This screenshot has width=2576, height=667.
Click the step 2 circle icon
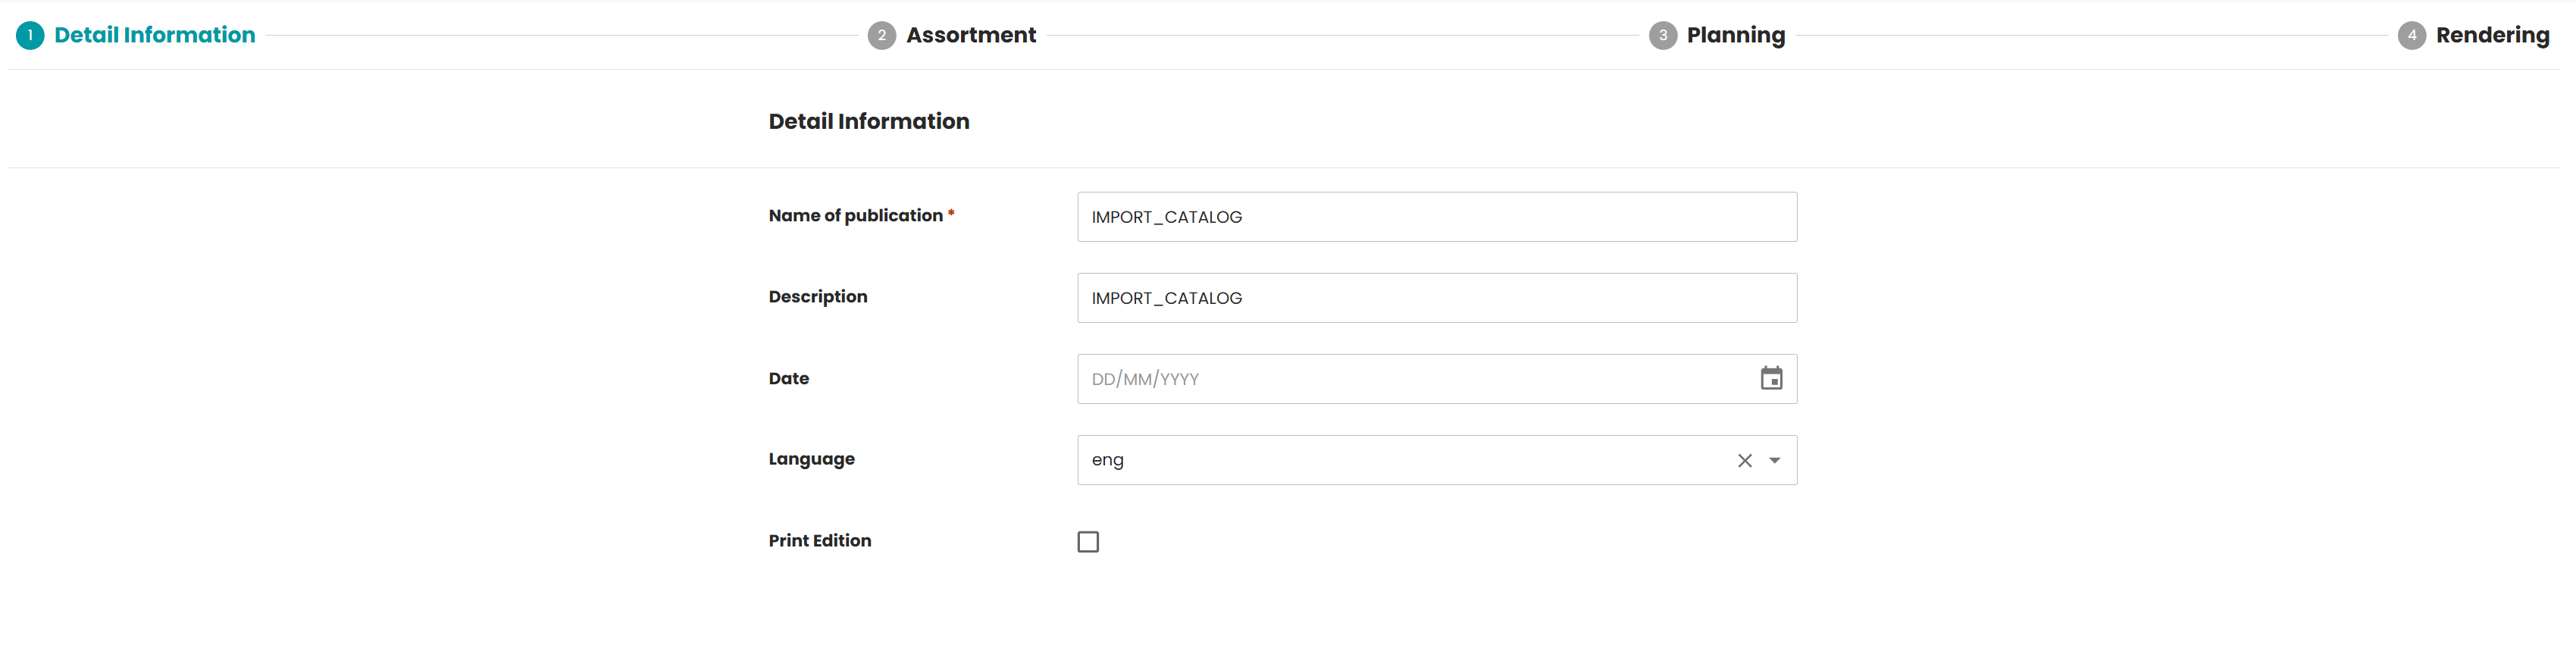click(x=881, y=36)
